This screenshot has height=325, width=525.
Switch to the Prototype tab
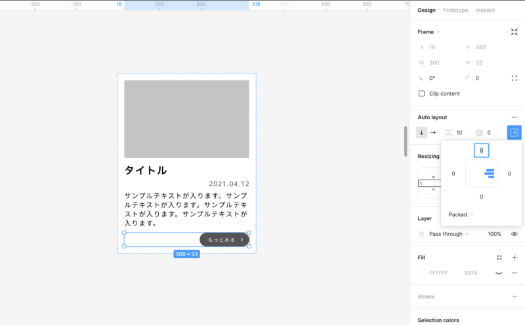[x=455, y=10]
